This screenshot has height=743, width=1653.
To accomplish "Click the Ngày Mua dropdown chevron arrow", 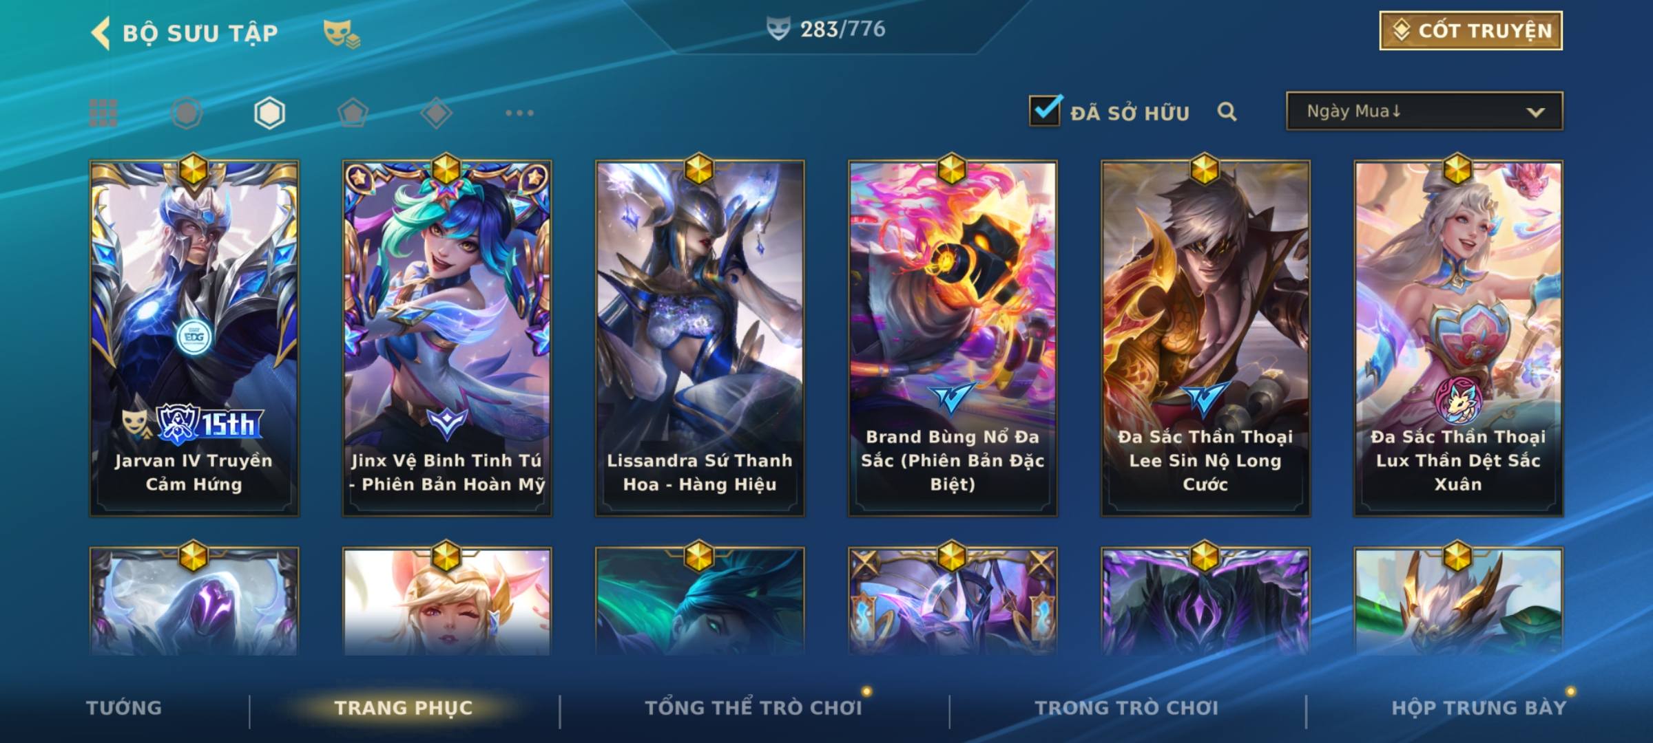I will [x=1535, y=112].
